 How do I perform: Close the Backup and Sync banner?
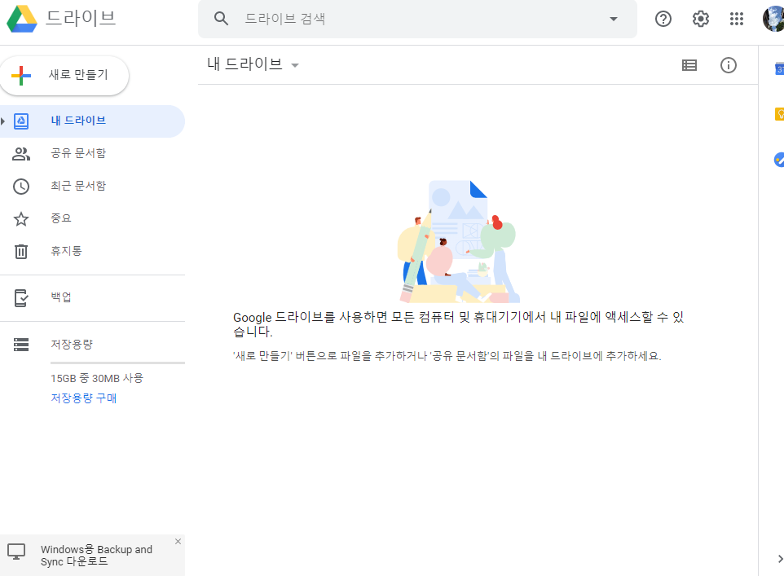(178, 542)
